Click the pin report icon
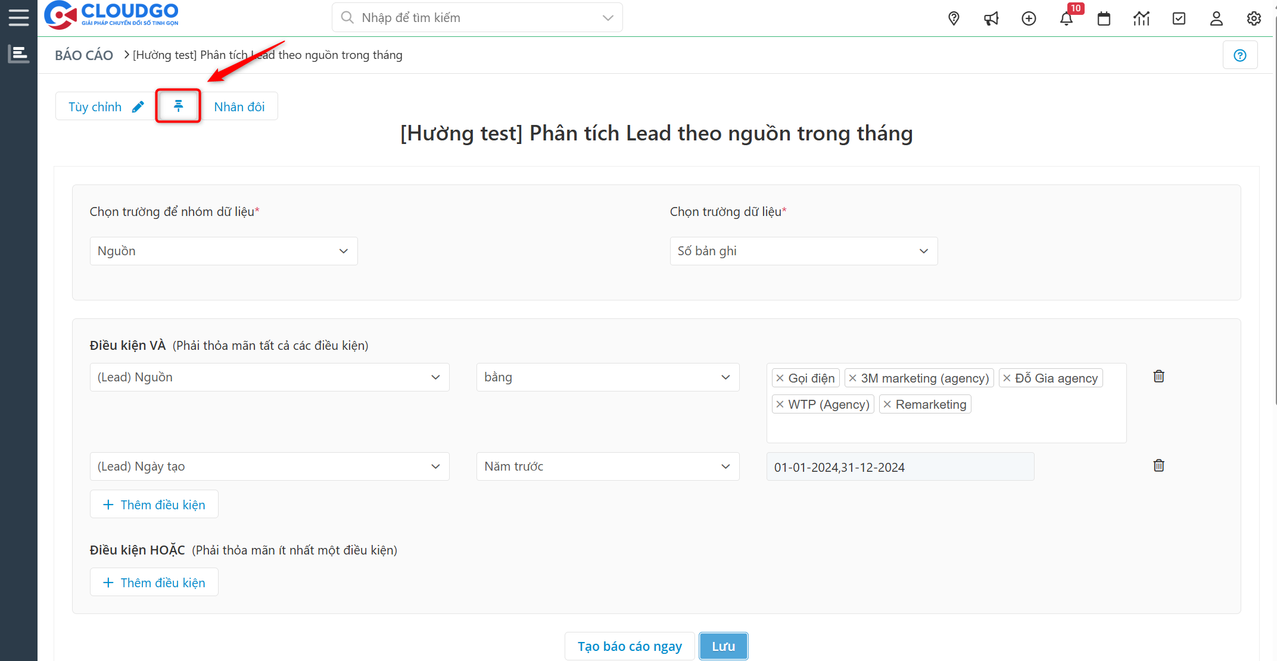 (178, 106)
